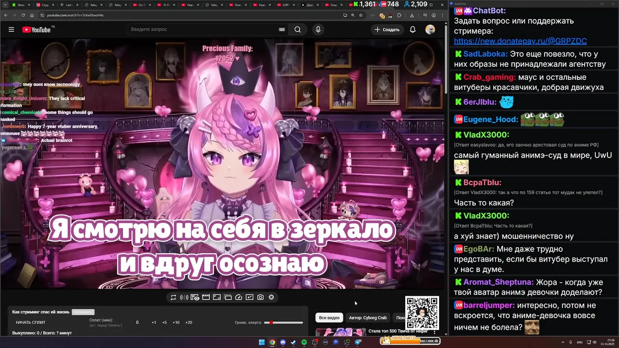Click the split minutes value field

(x=137, y=322)
